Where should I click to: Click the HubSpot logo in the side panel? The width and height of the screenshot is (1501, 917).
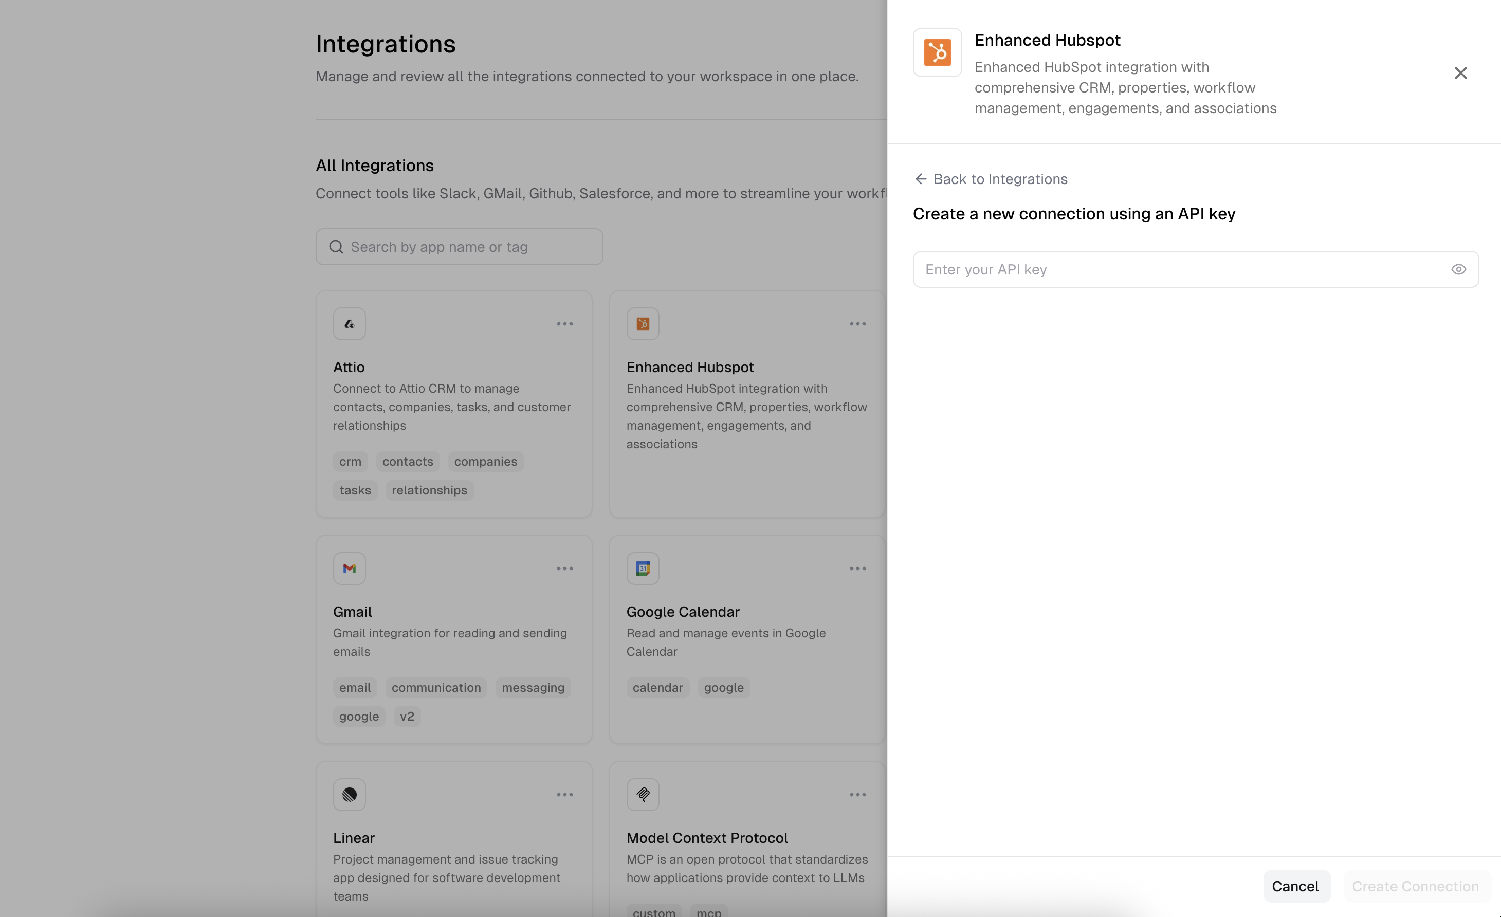point(937,52)
